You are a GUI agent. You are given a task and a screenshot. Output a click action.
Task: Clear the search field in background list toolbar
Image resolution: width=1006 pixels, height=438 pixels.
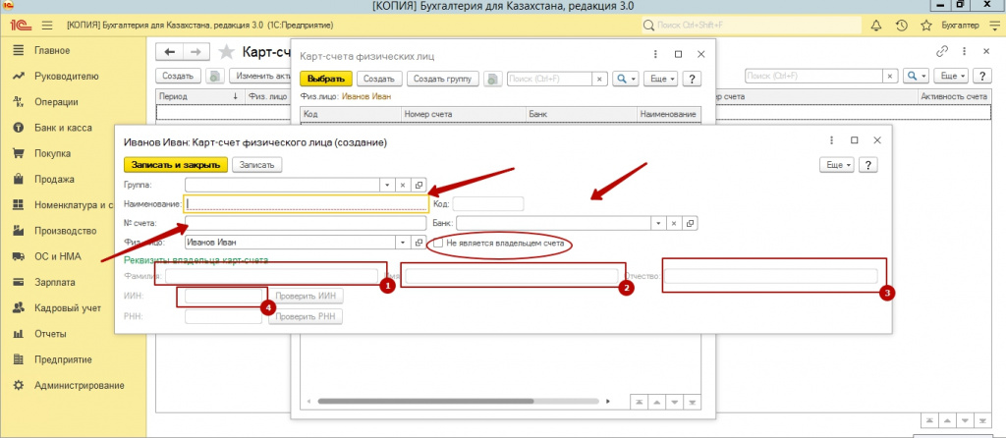coord(890,76)
